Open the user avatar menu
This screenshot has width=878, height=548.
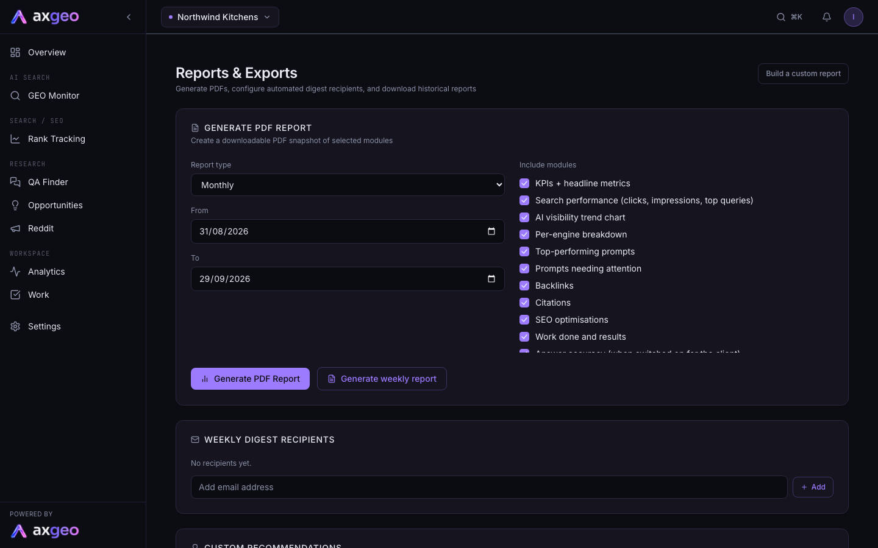click(854, 17)
